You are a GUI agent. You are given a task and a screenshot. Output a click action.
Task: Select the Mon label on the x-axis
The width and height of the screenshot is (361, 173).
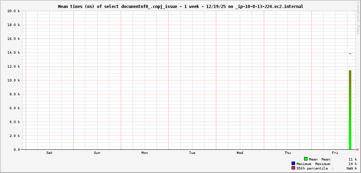pyautogui.click(x=144, y=153)
